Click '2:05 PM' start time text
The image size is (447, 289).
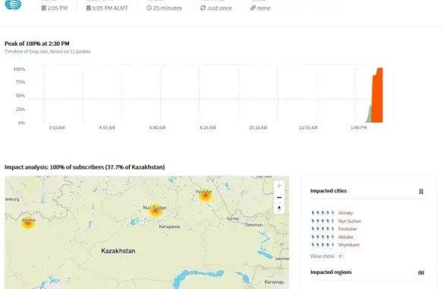tap(58, 8)
